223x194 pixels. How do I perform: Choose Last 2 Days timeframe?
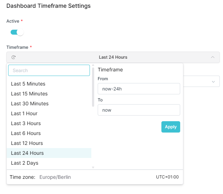coord(24,163)
